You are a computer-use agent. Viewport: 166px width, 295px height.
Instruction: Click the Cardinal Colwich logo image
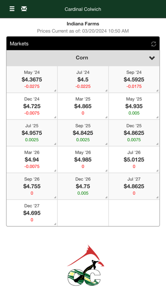(x=86, y=265)
